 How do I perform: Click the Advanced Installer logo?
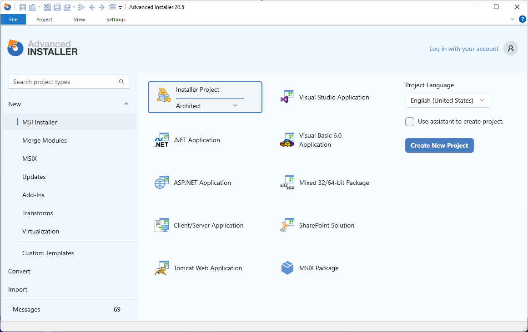coord(43,48)
